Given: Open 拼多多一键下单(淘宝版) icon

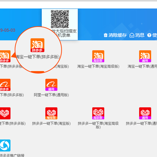Looking at the screenshot, I should coord(51,113).
